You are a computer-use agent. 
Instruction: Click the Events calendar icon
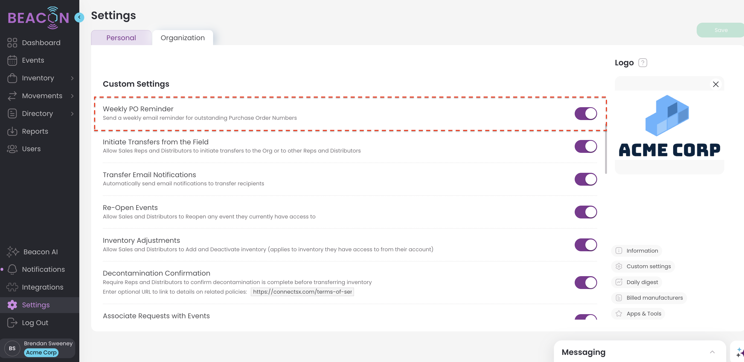(12, 60)
